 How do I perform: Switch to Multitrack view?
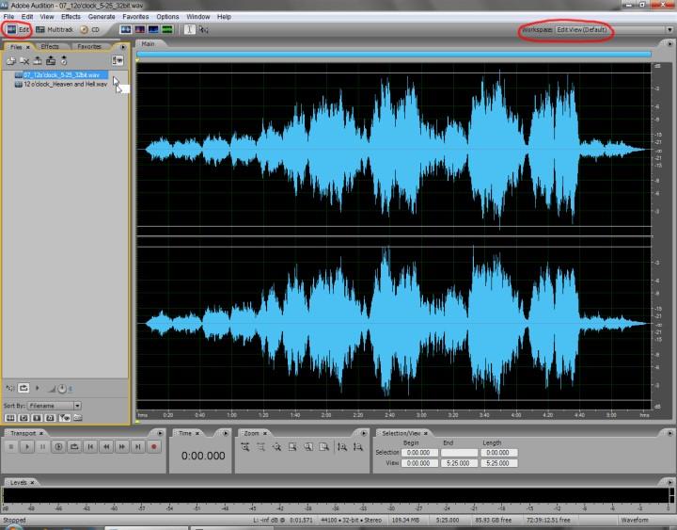pyautogui.click(x=55, y=29)
